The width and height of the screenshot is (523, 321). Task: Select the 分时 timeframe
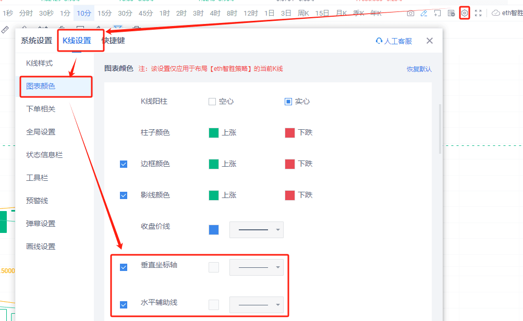[26, 14]
